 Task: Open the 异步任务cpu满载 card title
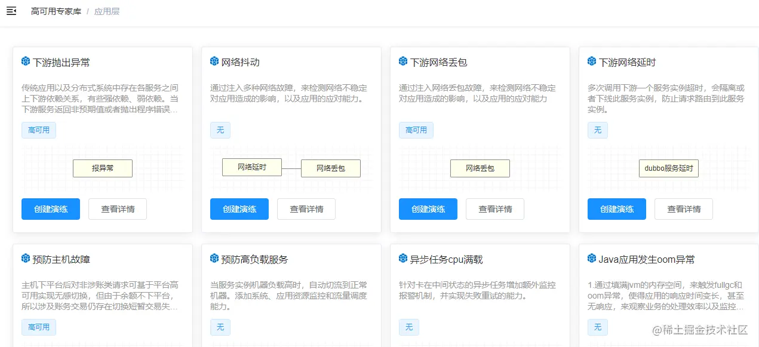click(x=447, y=259)
